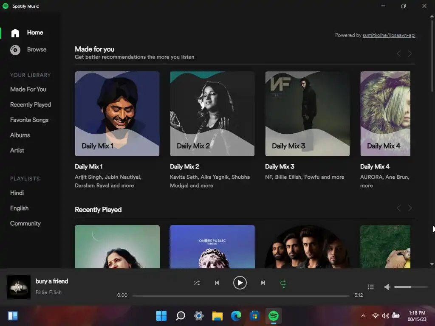The height and width of the screenshot is (326, 435).
Task: Click the Spotify taskbar icon
Action: tap(274, 316)
